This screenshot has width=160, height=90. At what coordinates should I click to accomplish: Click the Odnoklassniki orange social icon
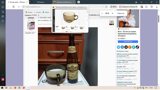click(130, 47)
